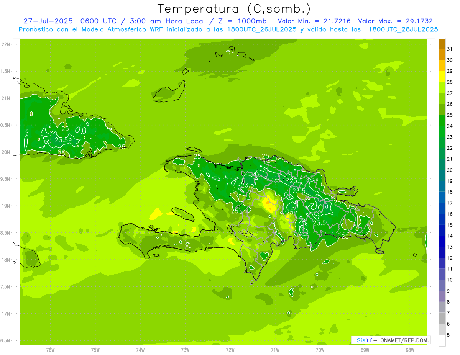Click the "22N" latitude label
This screenshot has height=355, width=460.
click(x=6, y=44)
